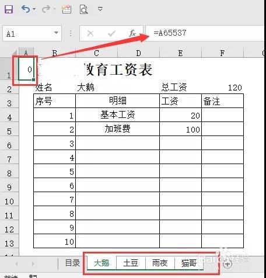Click the cell labeled 总工资
Screen dimensions: 266x278
(x=180, y=87)
